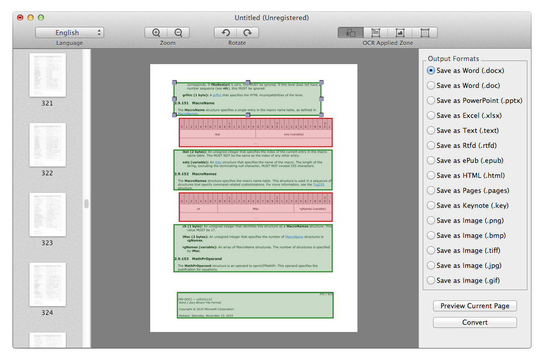Viewport: 546px width, 363px height.
Task: Click the "2.9.152 MacroNames" heading
Action: click(195, 174)
